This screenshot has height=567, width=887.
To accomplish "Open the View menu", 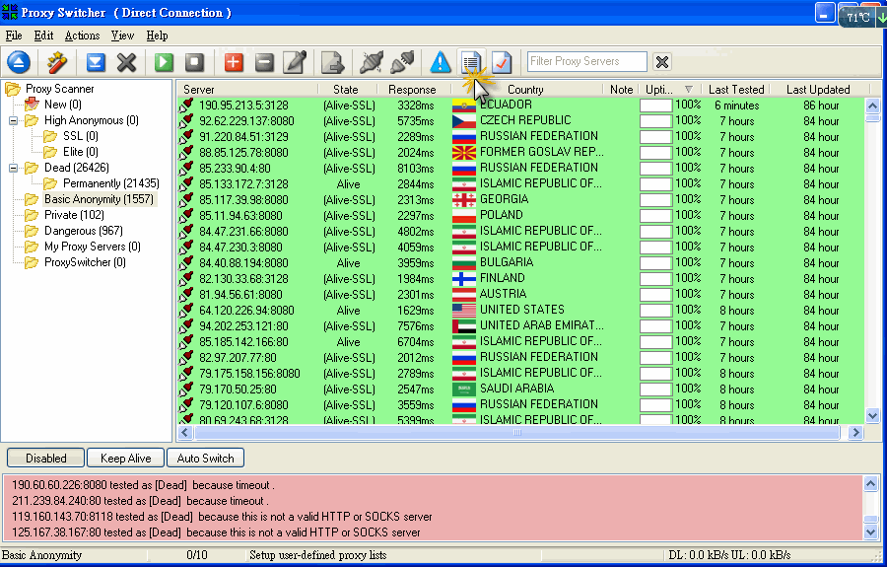I will click(122, 35).
